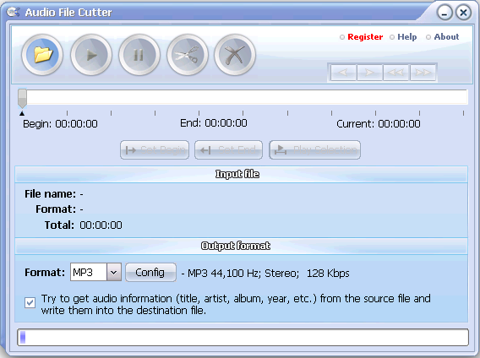This screenshot has width=480, height=358.
Task: Click the audio position track bar
Action: (x=243, y=97)
